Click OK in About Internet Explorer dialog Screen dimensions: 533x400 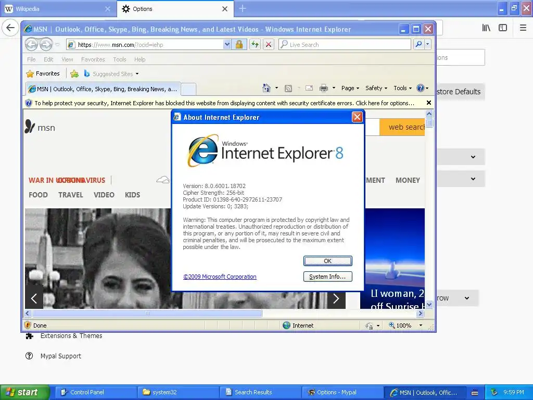click(328, 261)
